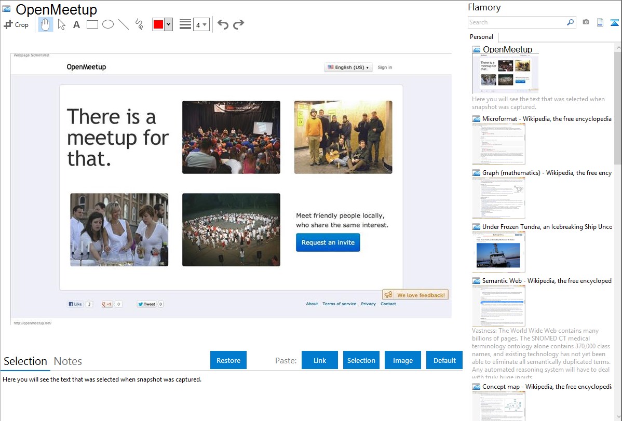The image size is (622, 421).
Task: Open the Microformat - Wikipedia snapshot title
Action: tap(547, 119)
